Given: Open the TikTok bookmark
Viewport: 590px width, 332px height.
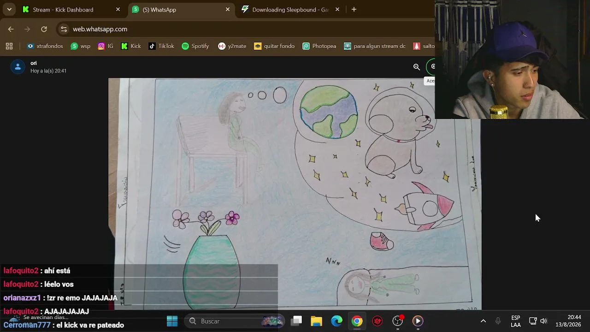Looking at the screenshot, I should (x=161, y=46).
